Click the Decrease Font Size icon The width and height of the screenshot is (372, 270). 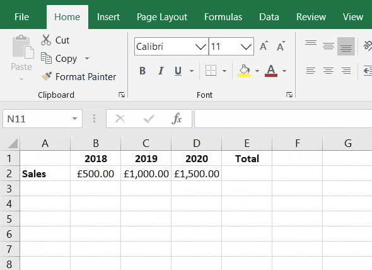tap(281, 46)
